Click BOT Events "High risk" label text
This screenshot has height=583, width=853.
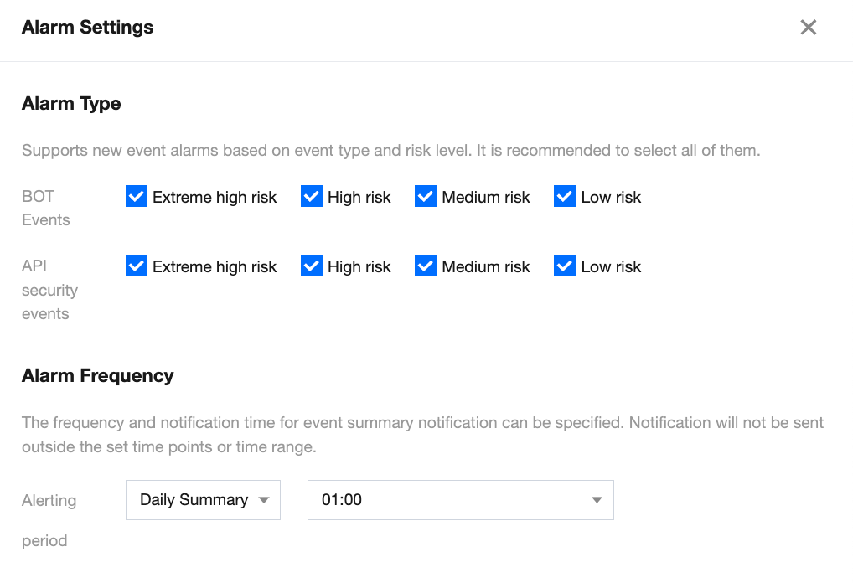pyautogui.click(x=359, y=197)
